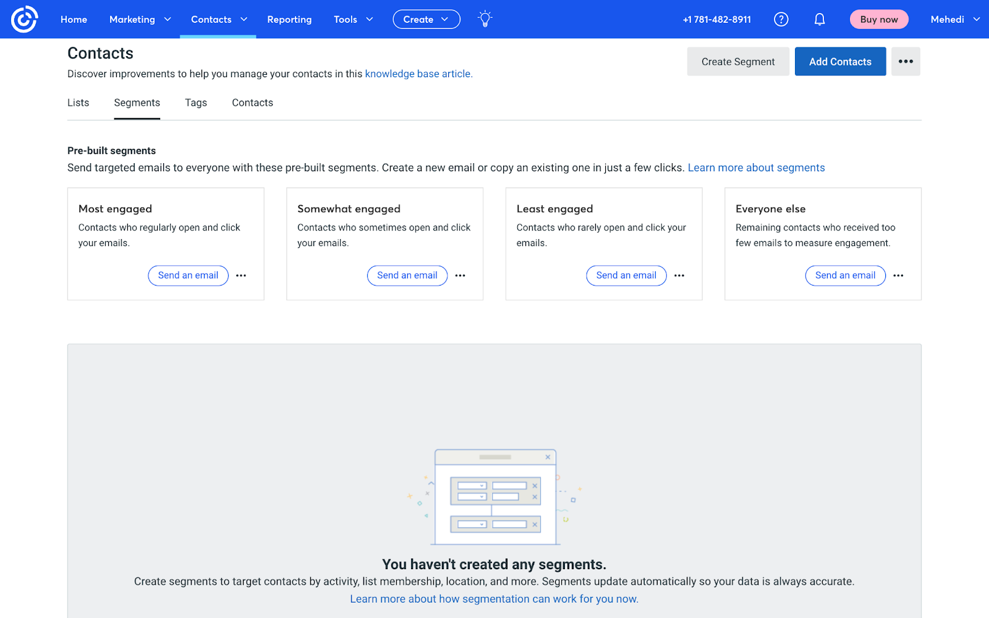Switch to the Lists tab
Viewport: 989px width, 618px height.
pyautogui.click(x=78, y=103)
